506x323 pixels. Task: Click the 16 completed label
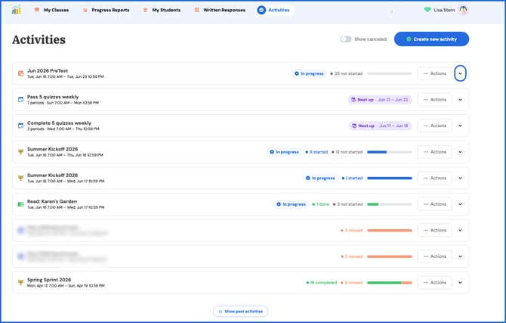point(322,283)
